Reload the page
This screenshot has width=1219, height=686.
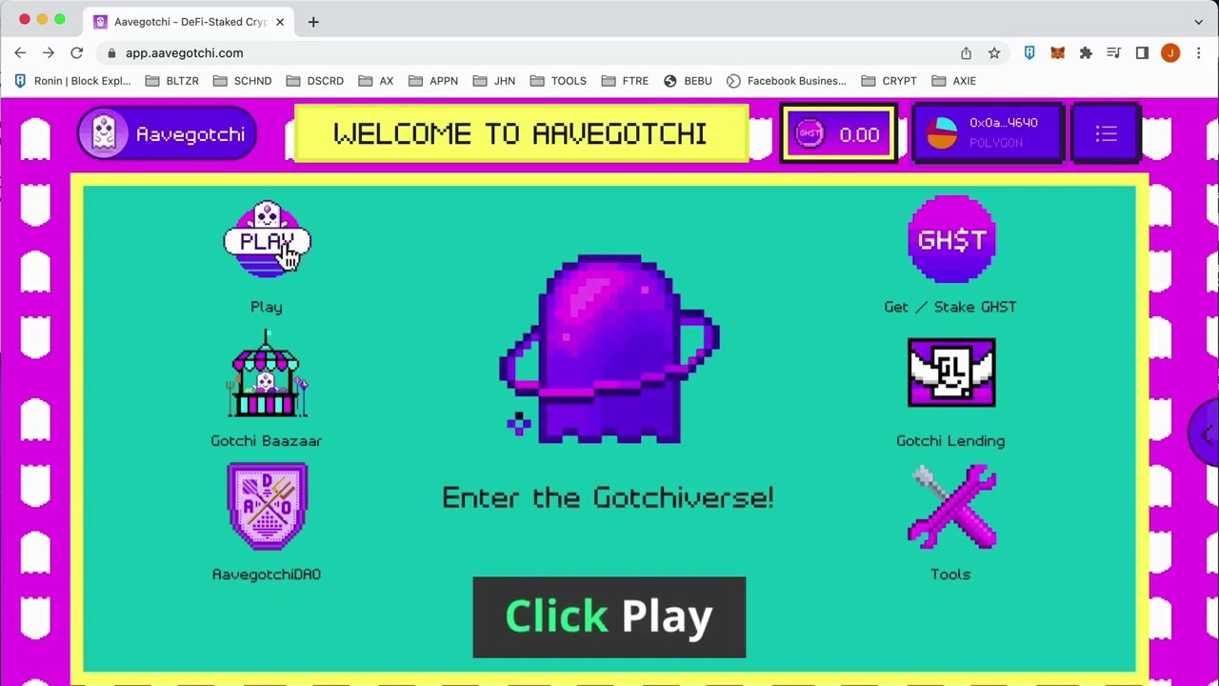tap(77, 53)
